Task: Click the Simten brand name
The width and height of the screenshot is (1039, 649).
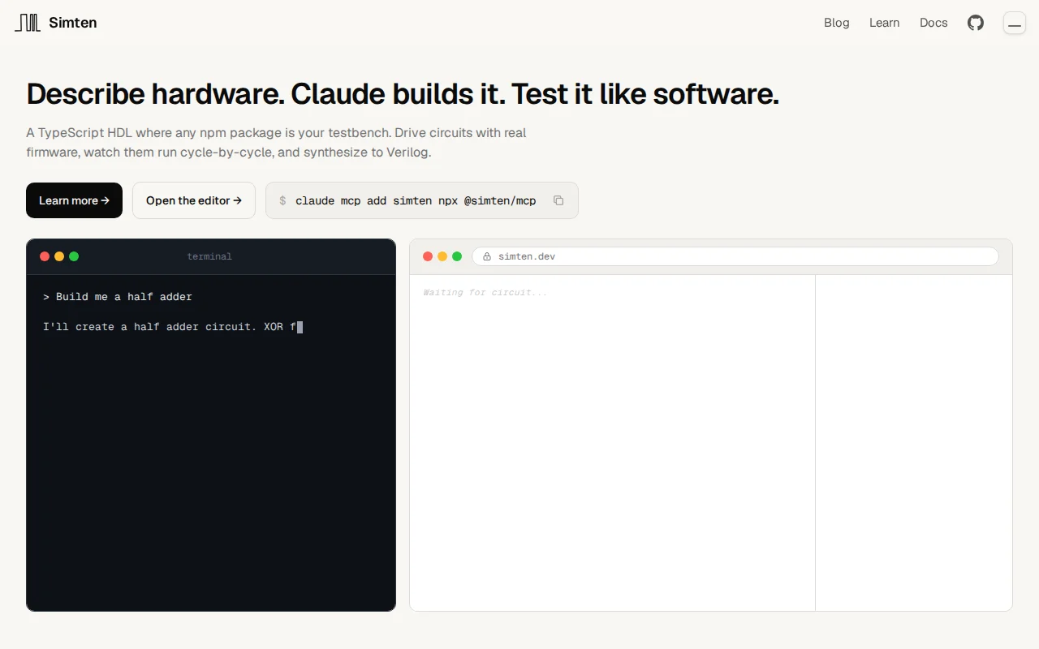Action: [73, 23]
